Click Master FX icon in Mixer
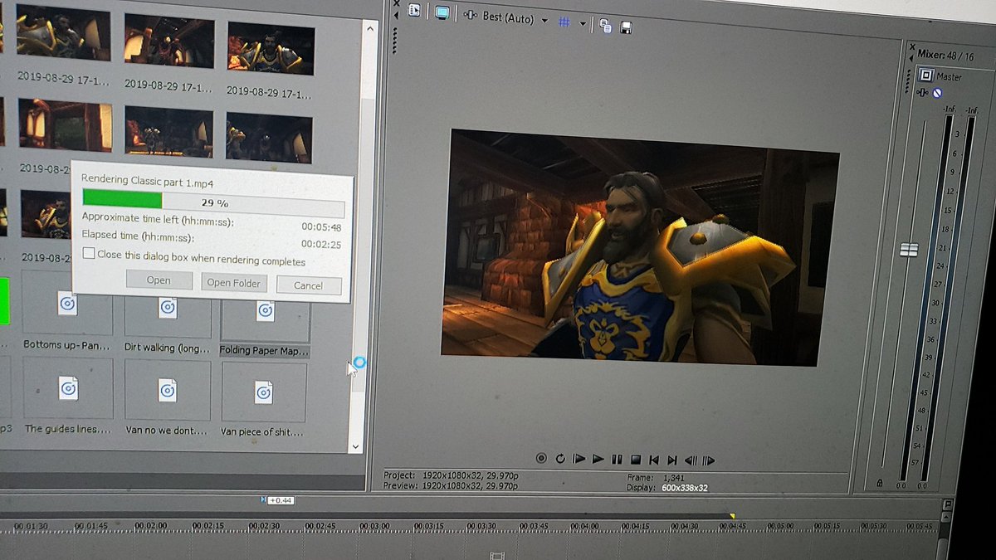Screen dimensions: 996x560 click(923, 92)
